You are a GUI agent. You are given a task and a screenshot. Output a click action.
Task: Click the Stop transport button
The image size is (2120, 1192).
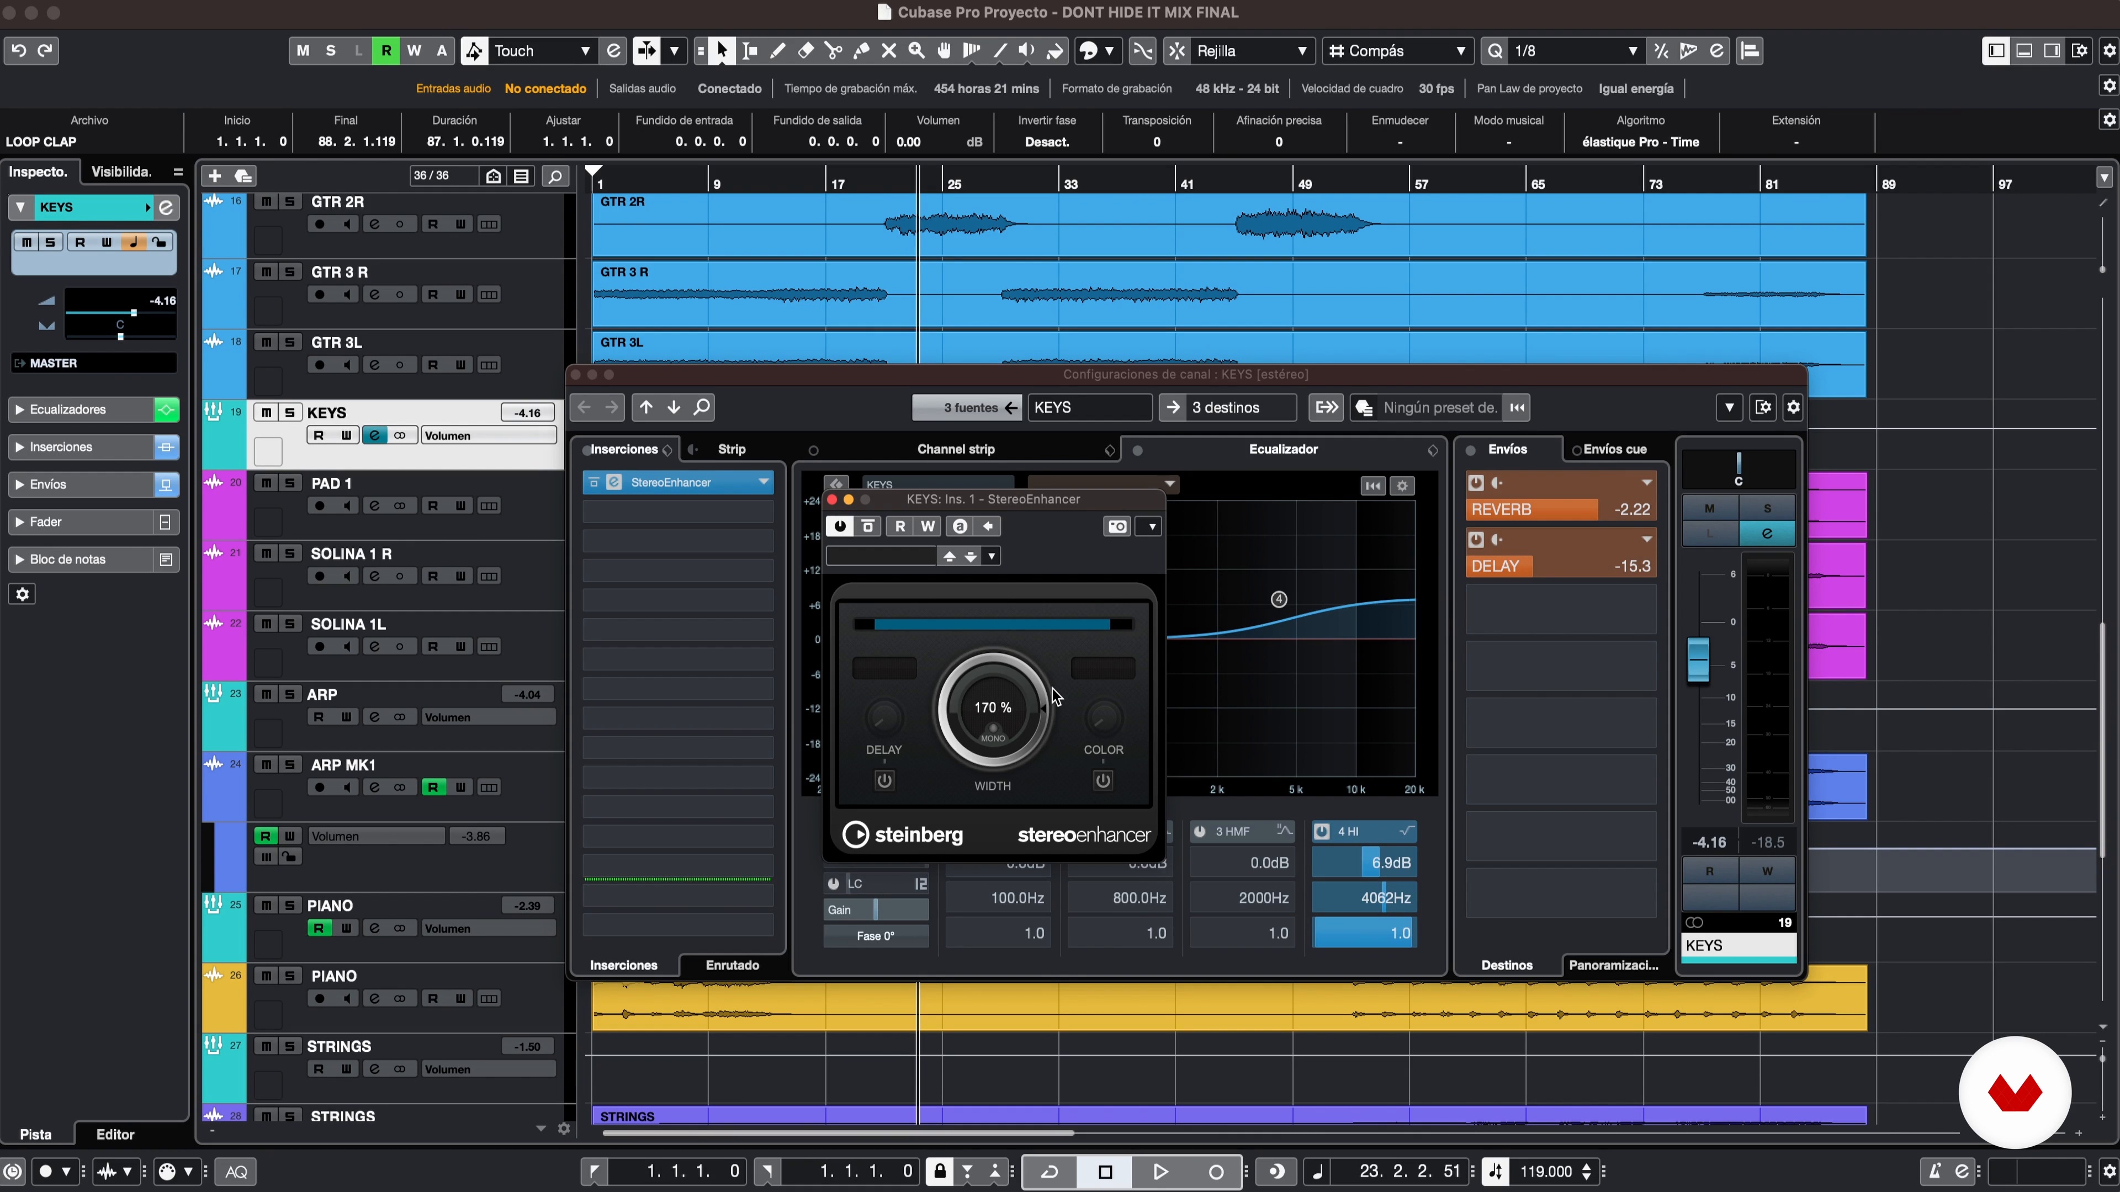point(1105,1172)
